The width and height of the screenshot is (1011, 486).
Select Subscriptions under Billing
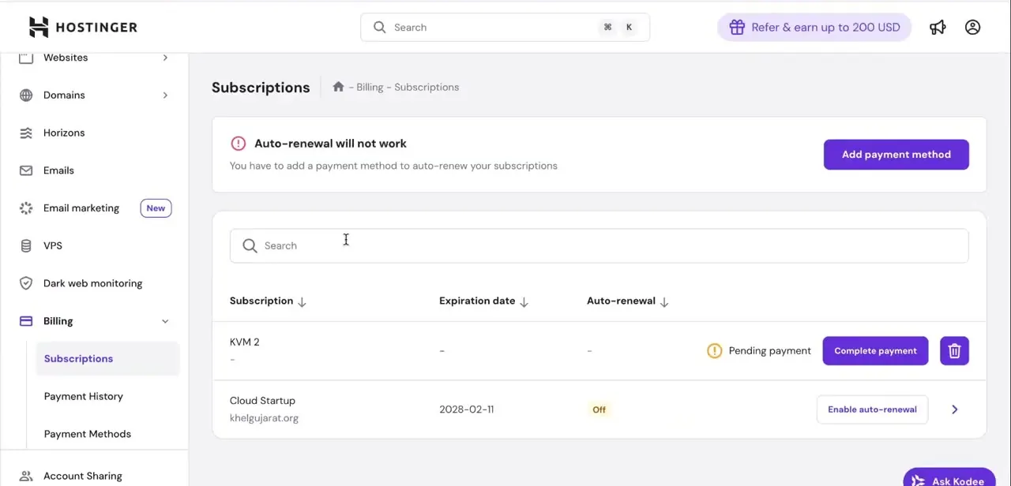[107, 359]
